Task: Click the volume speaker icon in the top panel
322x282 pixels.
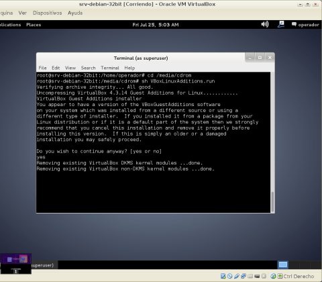Action: [x=265, y=24]
